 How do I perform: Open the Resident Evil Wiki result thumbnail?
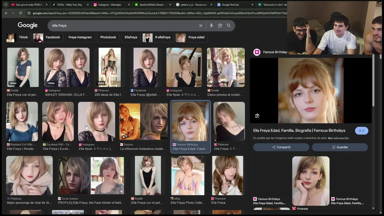(x=22, y=121)
